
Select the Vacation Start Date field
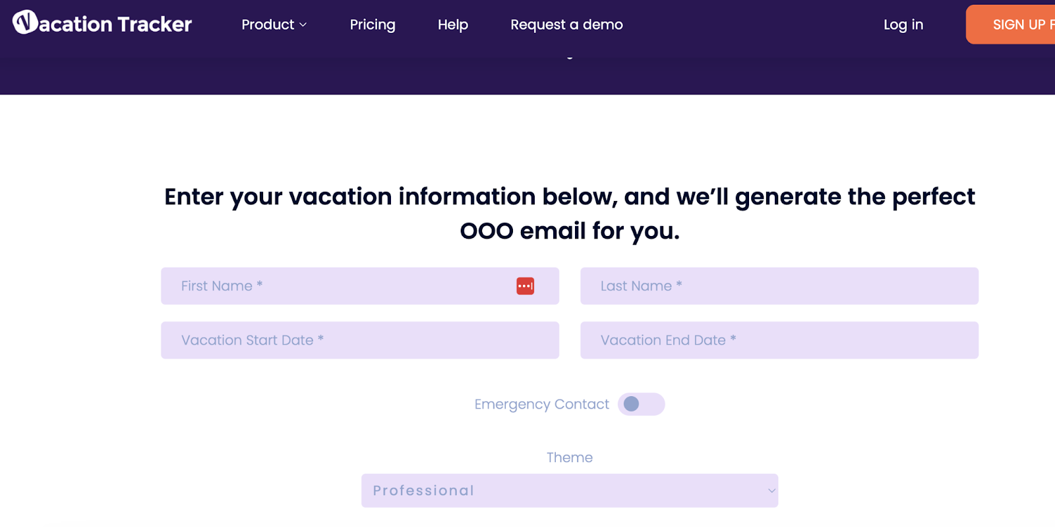360,339
